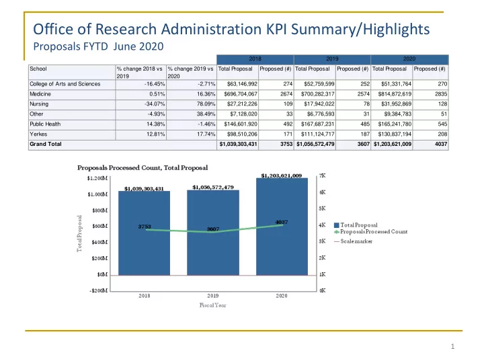This screenshot has height=363, width=484.
Task: Click the $9,384,783 cell
Action: [392, 114]
